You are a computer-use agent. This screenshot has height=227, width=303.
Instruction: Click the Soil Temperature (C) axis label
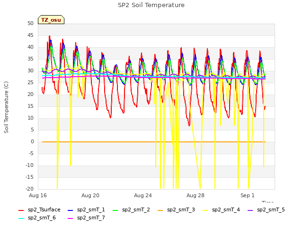click(6, 107)
